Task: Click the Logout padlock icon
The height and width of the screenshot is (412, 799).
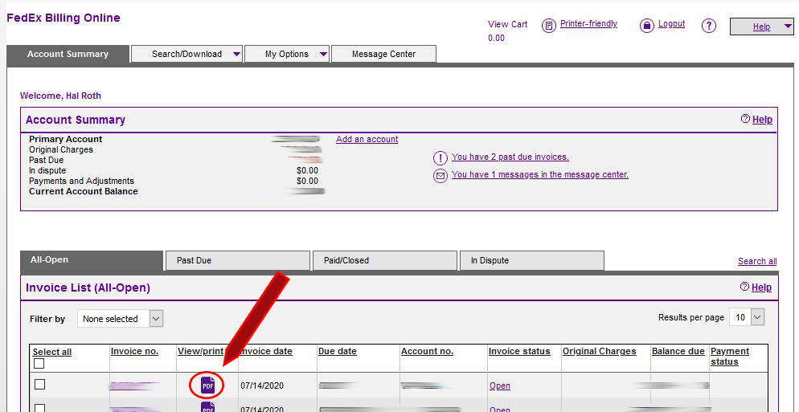Action: (x=646, y=26)
